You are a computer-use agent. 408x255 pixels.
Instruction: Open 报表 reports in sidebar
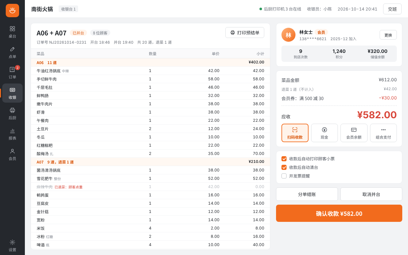coord(12,134)
